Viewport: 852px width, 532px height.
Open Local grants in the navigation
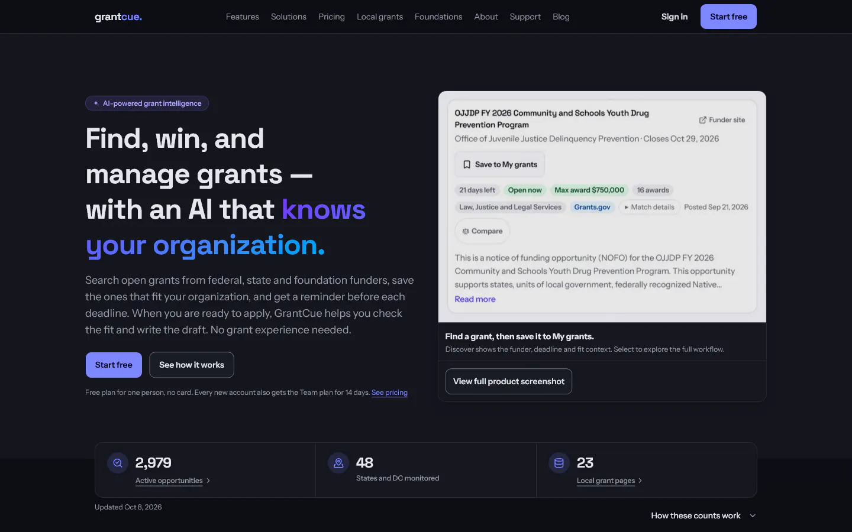click(x=380, y=17)
